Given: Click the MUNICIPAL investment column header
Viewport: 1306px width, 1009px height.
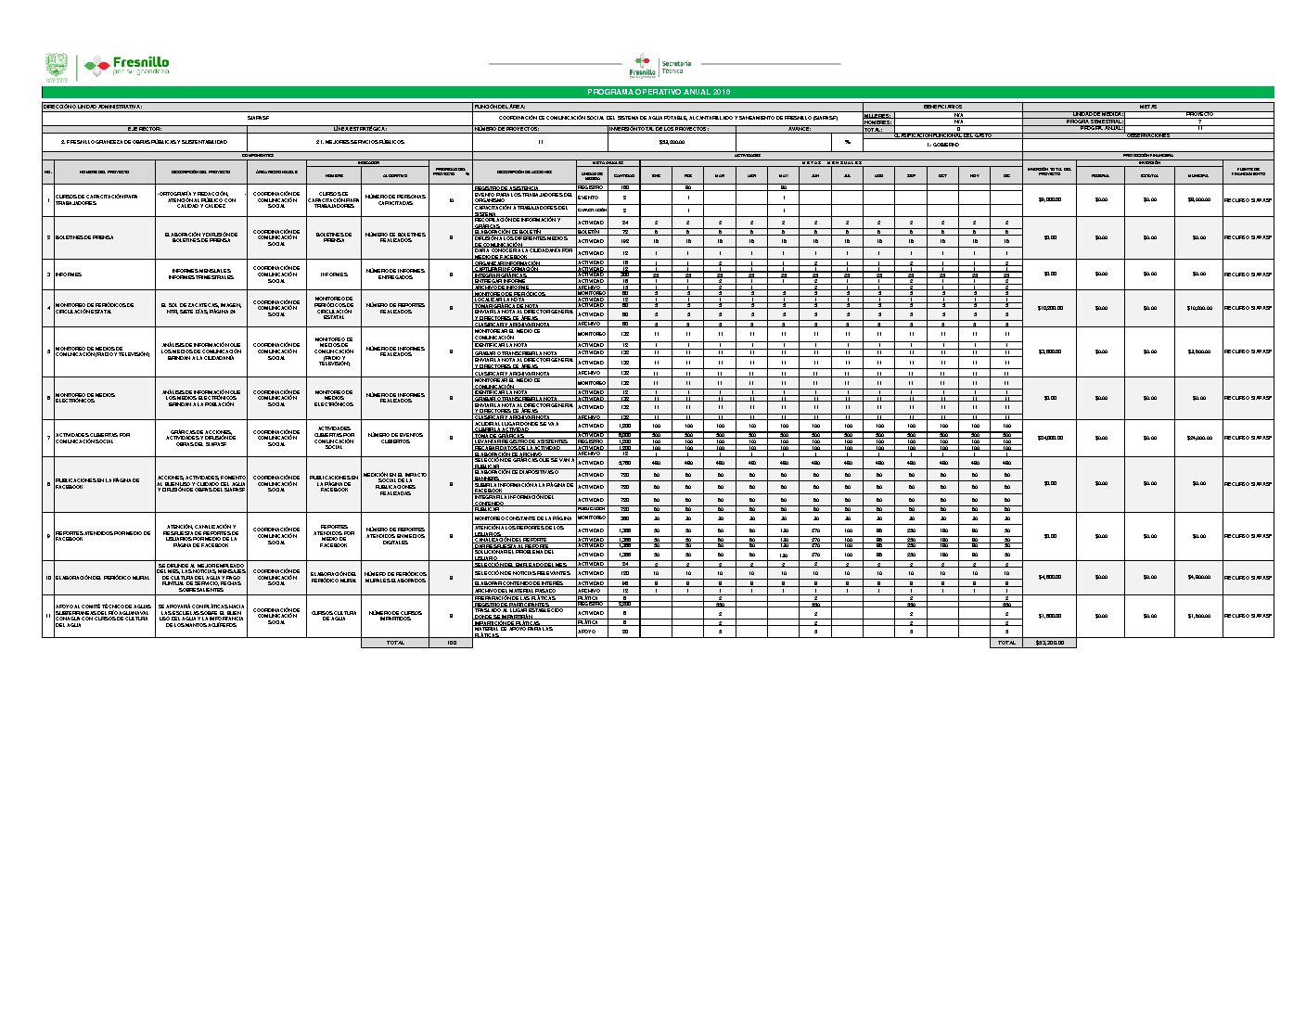Looking at the screenshot, I should (x=1199, y=174).
